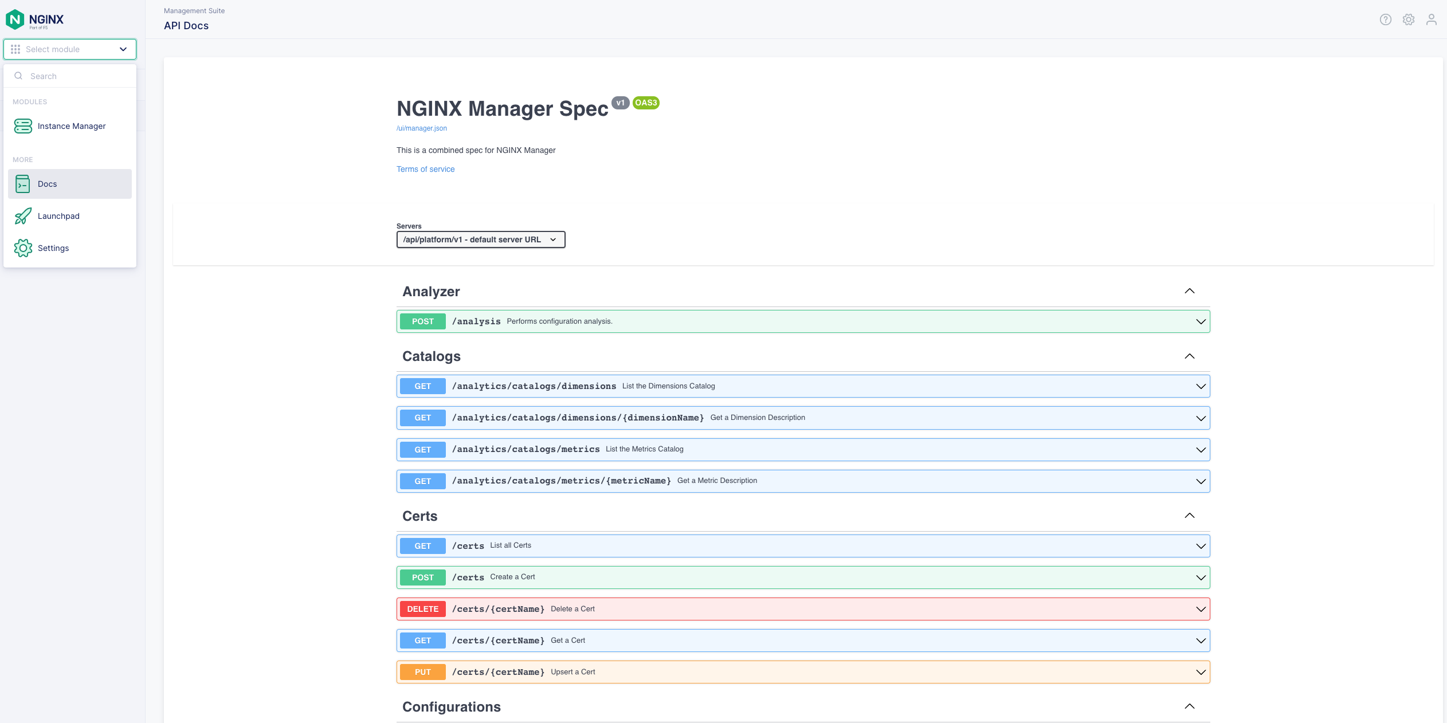1447x723 pixels.
Task: Collapse the Configurations section
Action: pos(1190,706)
